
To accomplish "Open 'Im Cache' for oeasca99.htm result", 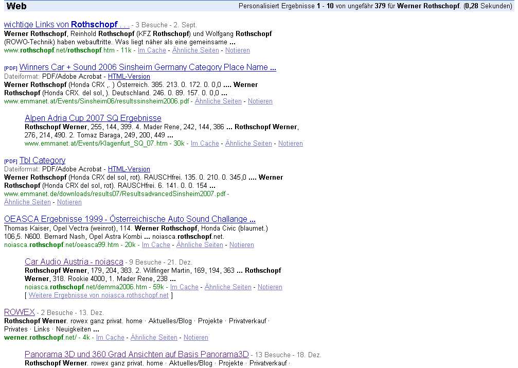I will click(x=156, y=245).
